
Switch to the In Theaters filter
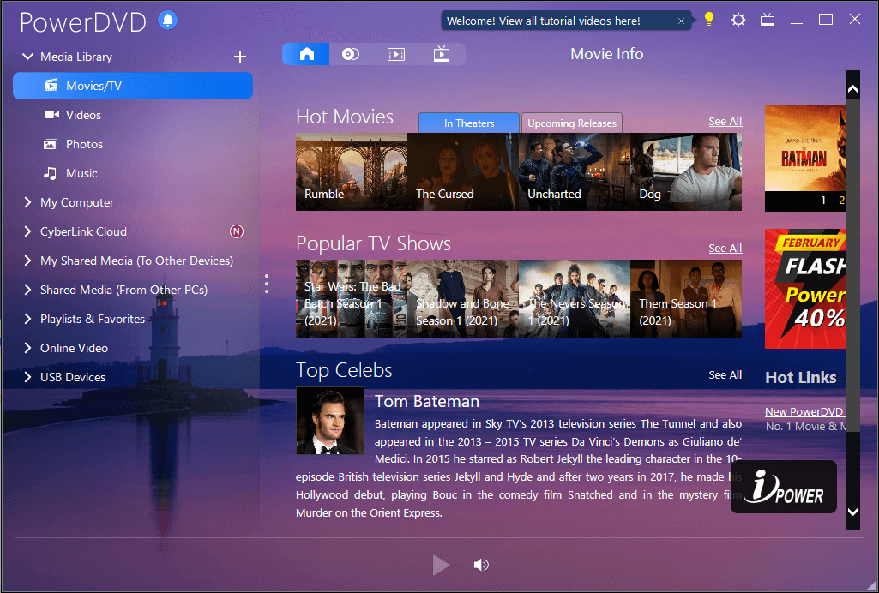coord(468,122)
